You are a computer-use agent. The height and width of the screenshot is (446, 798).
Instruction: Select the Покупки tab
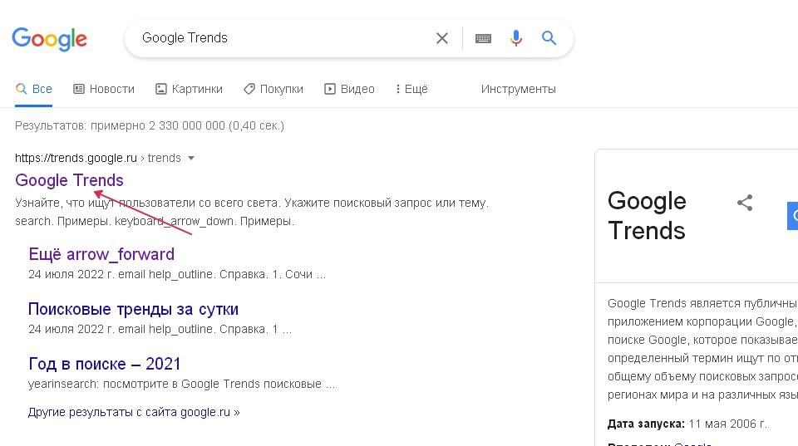273,89
